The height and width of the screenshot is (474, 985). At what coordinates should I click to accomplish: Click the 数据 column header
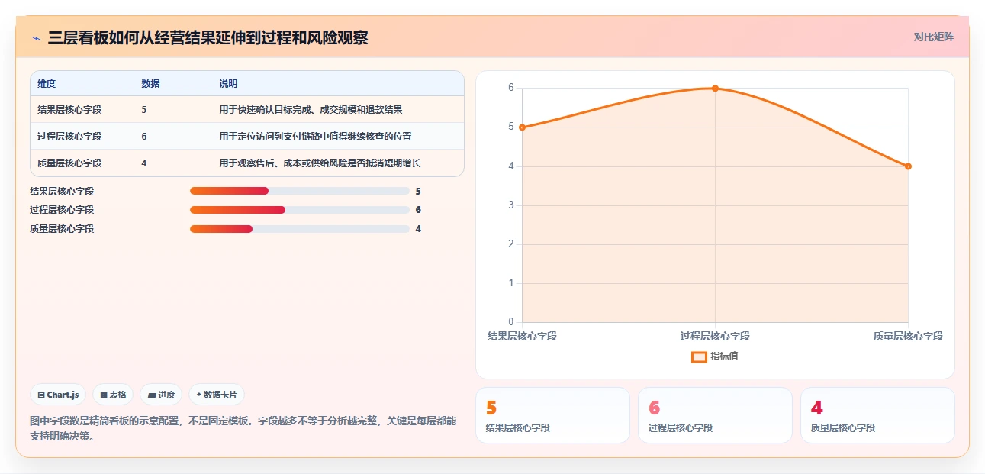150,84
